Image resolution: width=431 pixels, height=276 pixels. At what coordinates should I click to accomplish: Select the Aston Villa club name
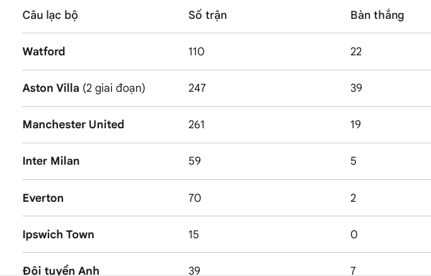pos(51,88)
